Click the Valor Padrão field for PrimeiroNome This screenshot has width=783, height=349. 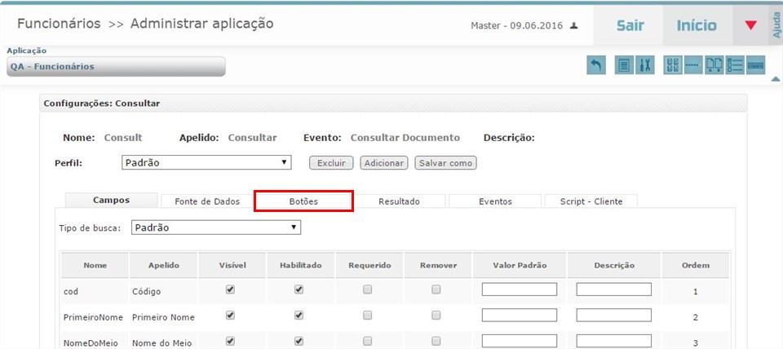(x=520, y=316)
